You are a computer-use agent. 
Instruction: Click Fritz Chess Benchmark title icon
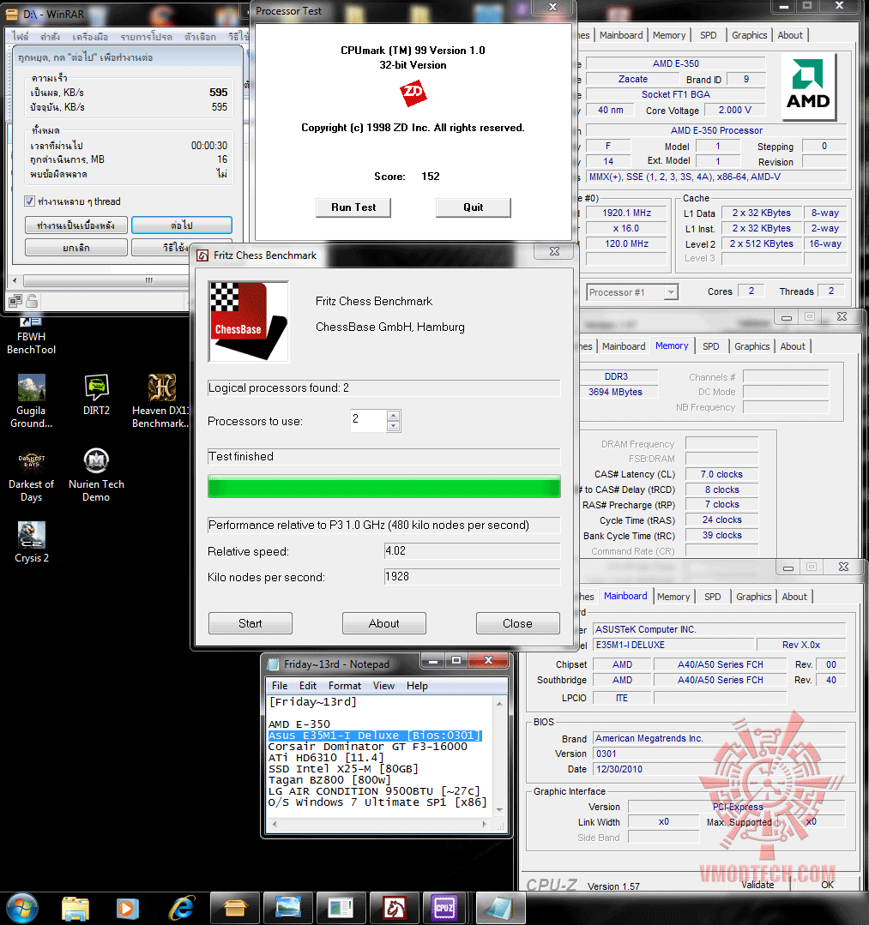click(x=203, y=255)
